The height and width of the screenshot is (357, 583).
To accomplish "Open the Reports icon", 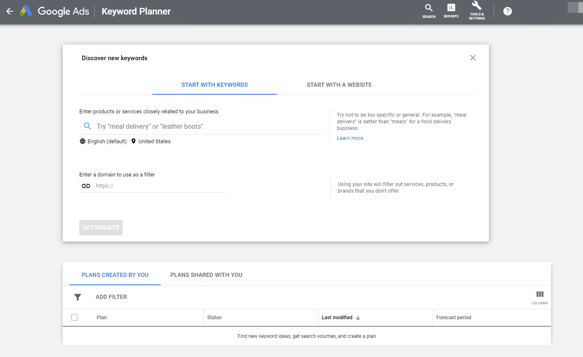I will (451, 11).
